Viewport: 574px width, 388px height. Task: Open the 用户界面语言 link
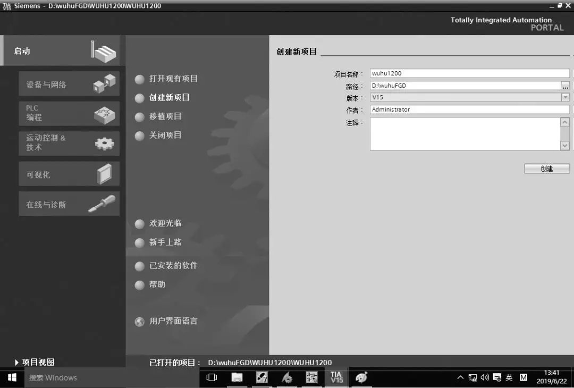coord(173,321)
